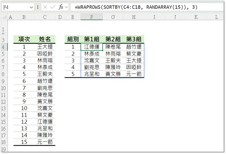Image resolution: width=226 pixels, height=154 pixels.
Task: Select column I header
Action: (x=154, y=17)
